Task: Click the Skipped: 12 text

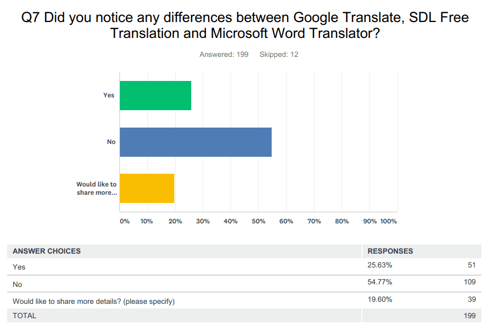Action: click(279, 54)
